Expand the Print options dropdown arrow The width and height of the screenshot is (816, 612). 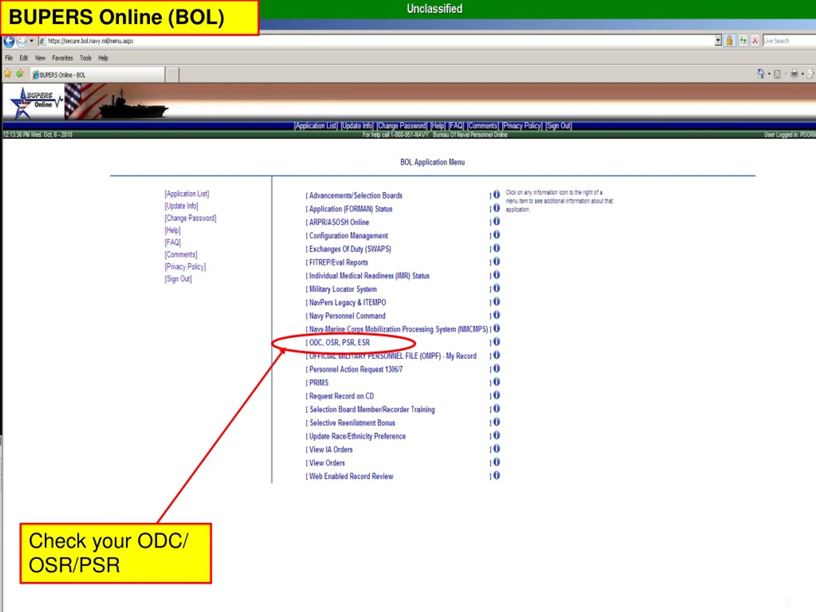tap(803, 74)
